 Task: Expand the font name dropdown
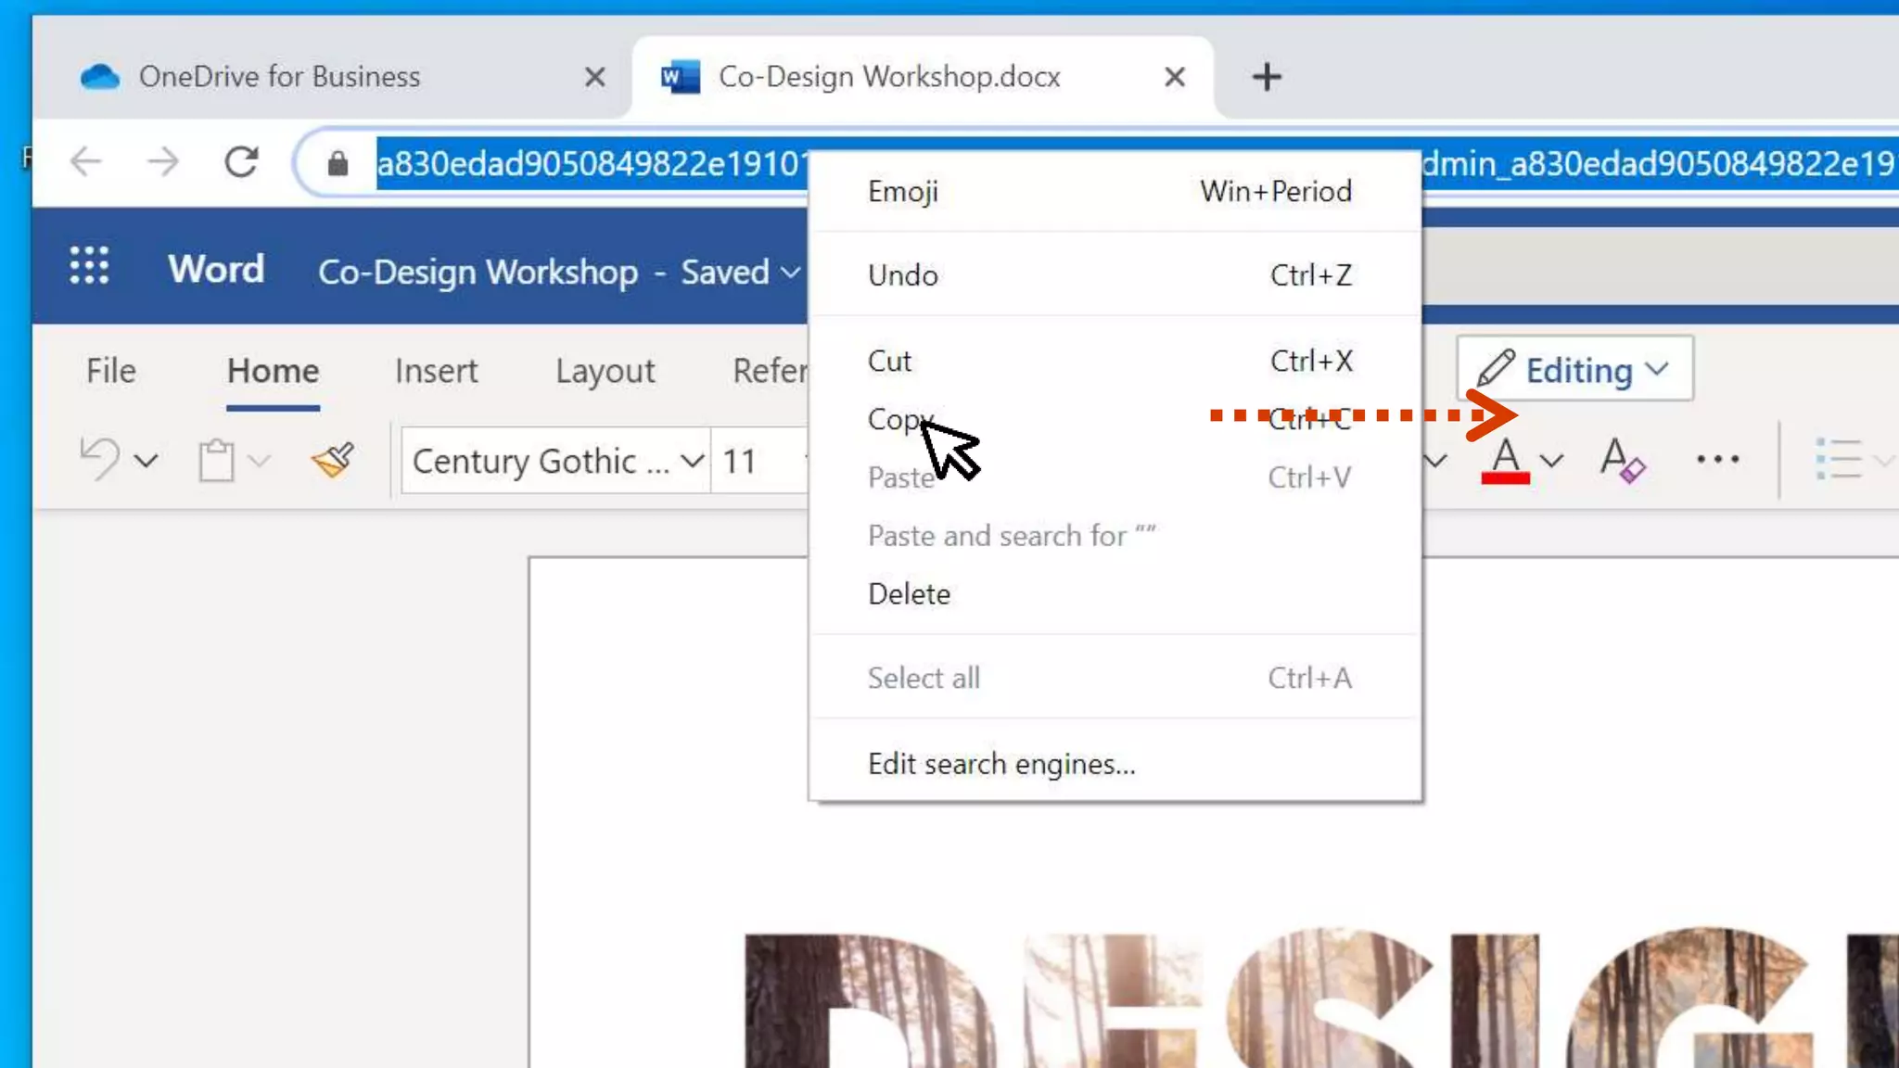[x=691, y=461]
